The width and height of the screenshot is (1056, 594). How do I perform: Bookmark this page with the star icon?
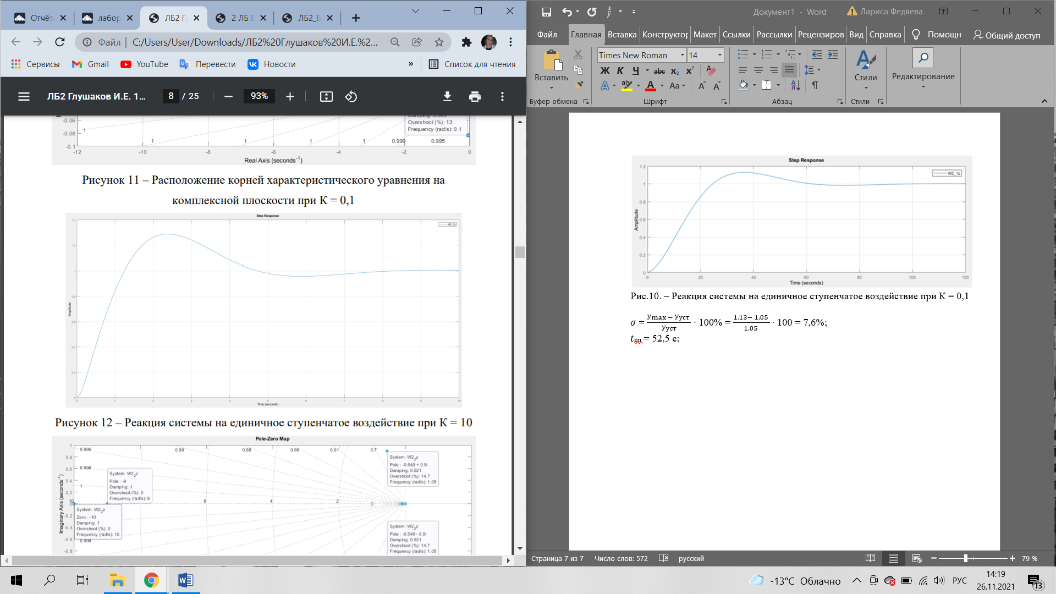pyautogui.click(x=439, y=42)
